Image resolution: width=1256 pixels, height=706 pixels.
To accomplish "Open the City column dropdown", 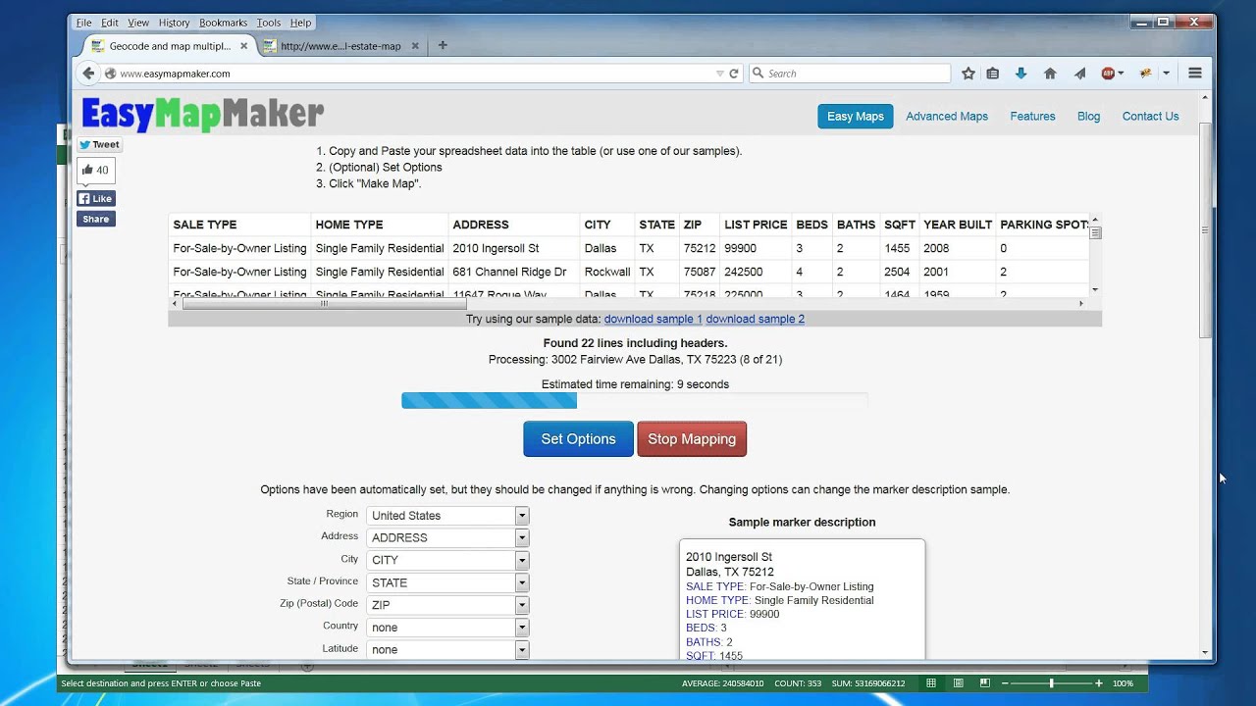I will tap(447, 560).
